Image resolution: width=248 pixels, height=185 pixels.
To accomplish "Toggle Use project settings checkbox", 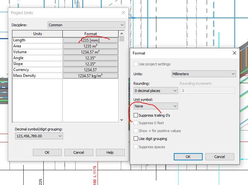I will (136, 64).
